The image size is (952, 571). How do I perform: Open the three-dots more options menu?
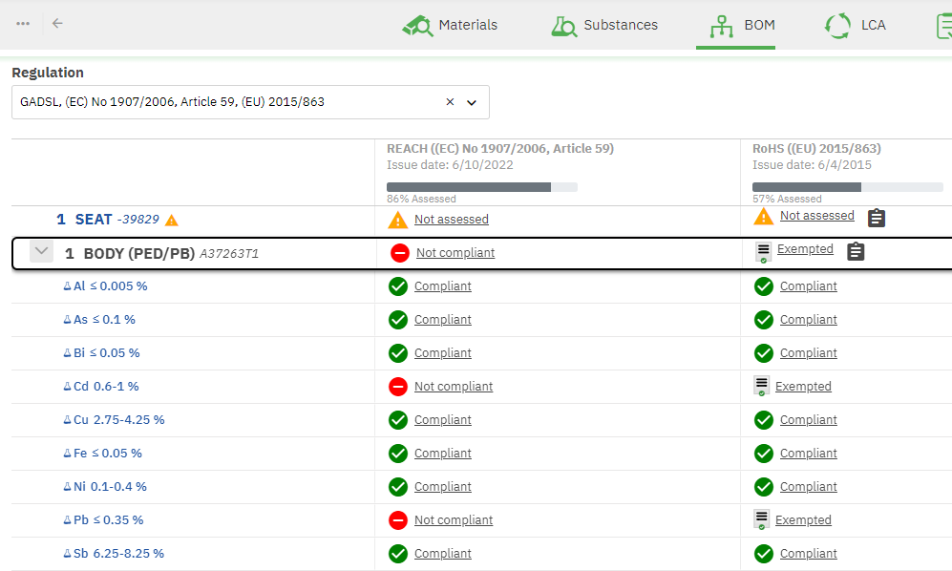[x=23, y=24]
